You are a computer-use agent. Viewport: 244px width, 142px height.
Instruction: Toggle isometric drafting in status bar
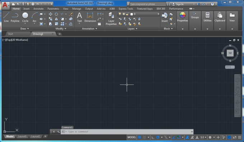(x=166, y=137)
